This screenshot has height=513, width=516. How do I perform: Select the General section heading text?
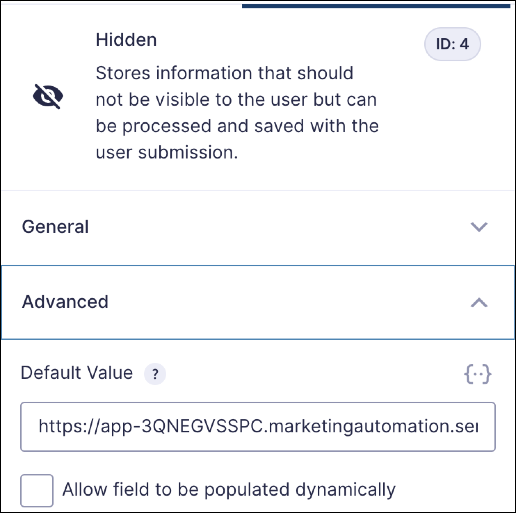(x=55, y=227)
